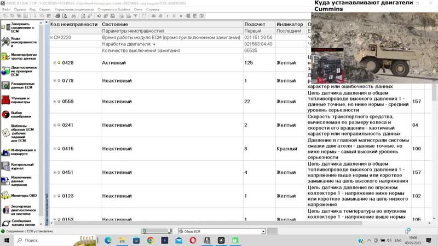Click the vertical scrollbar of the fault table
Image resolution: width=438 pixels, height=246 pixels.
434,92
